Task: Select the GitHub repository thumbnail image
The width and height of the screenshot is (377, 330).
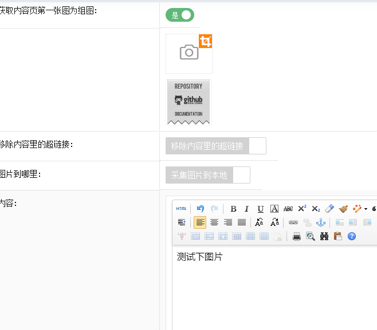Action: click(x=188, y=102)
